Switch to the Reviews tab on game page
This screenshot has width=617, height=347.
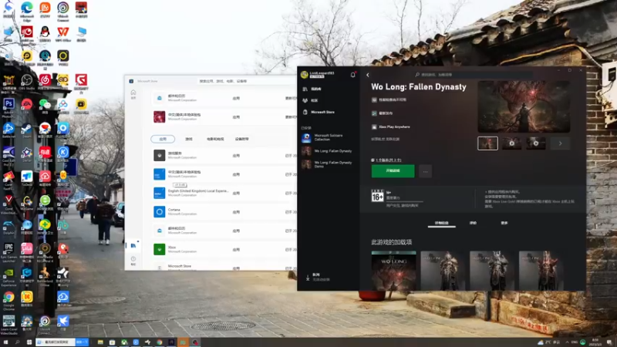click(x=473, y=223)
